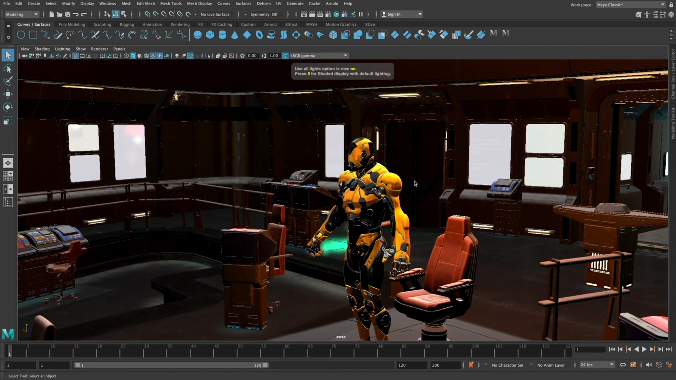Activate the Rotate tool in toolbox

tap(8, 107)
